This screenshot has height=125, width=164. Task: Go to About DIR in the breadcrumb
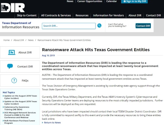19,40
